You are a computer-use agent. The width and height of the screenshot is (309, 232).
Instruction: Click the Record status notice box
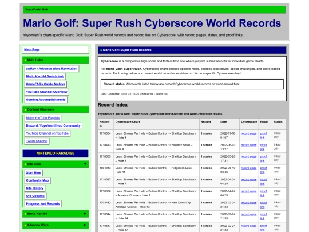point(192,84)
